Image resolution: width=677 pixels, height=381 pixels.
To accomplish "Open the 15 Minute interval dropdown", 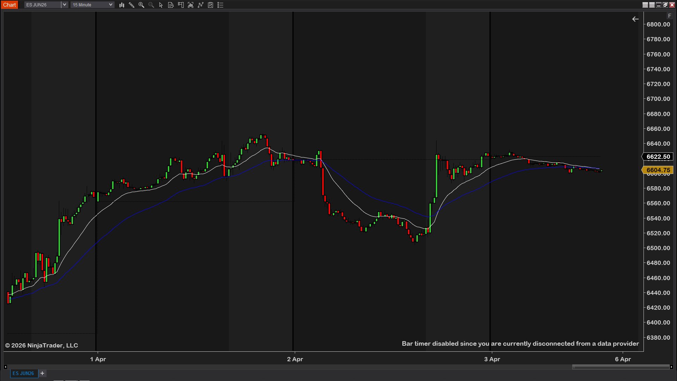I will point(92,5).
